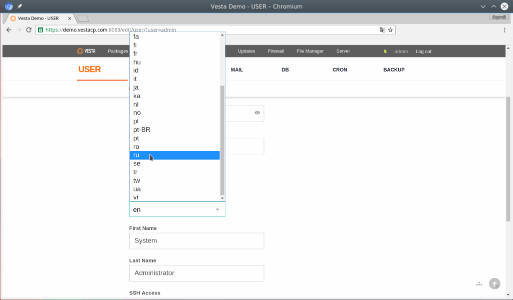Select 'se' language option
This screenshot has height=300, width=513.
[175, 164]
